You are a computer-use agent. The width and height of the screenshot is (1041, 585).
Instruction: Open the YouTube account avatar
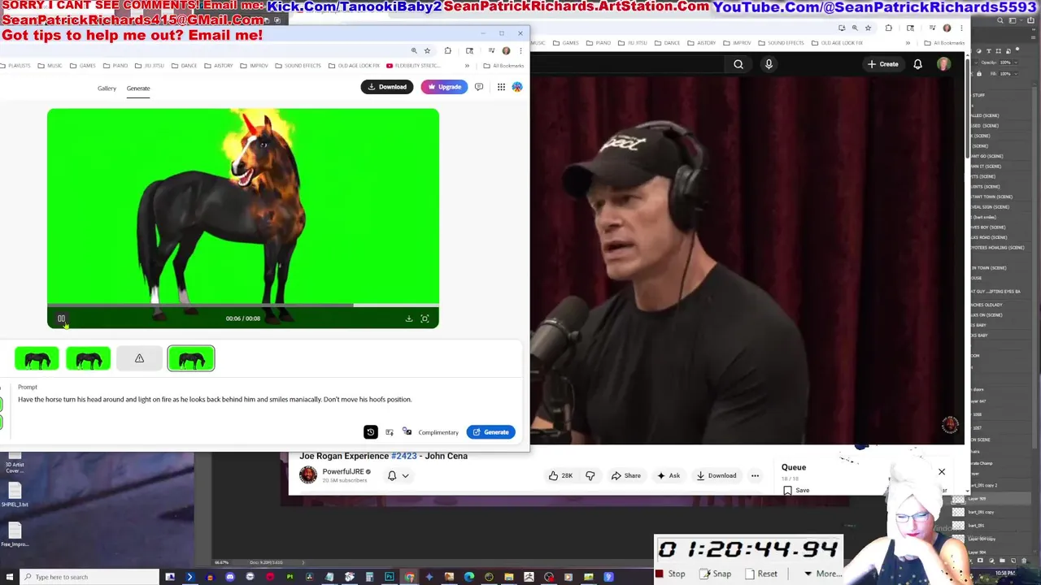pyautogui.click(x=943, y=64)
